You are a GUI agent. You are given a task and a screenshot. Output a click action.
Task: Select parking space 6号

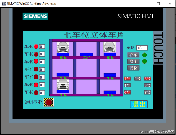point(127,92)
